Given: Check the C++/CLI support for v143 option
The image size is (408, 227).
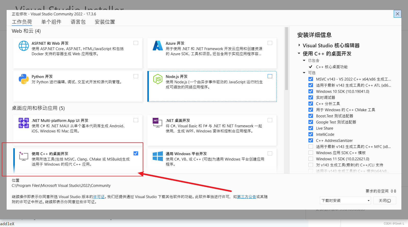Looking at the screenshot, I should 311,165.
